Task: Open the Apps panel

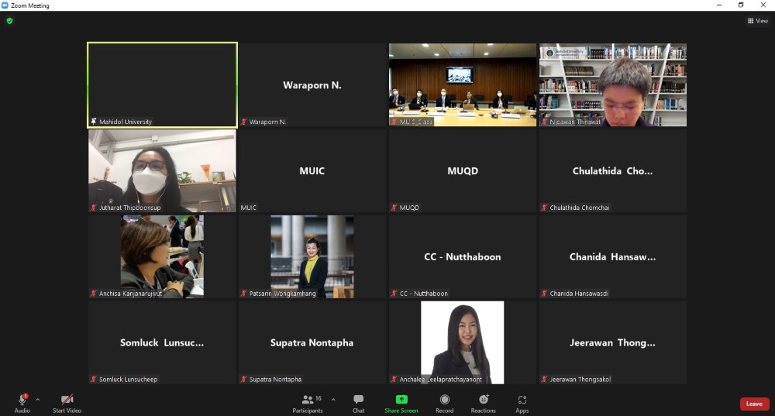Action: pos(522,401)
